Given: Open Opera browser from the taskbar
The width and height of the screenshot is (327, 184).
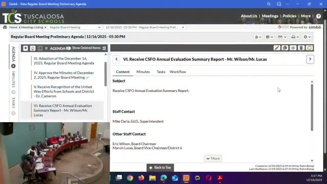Looking at the screenshot, I should coord(209,178).
